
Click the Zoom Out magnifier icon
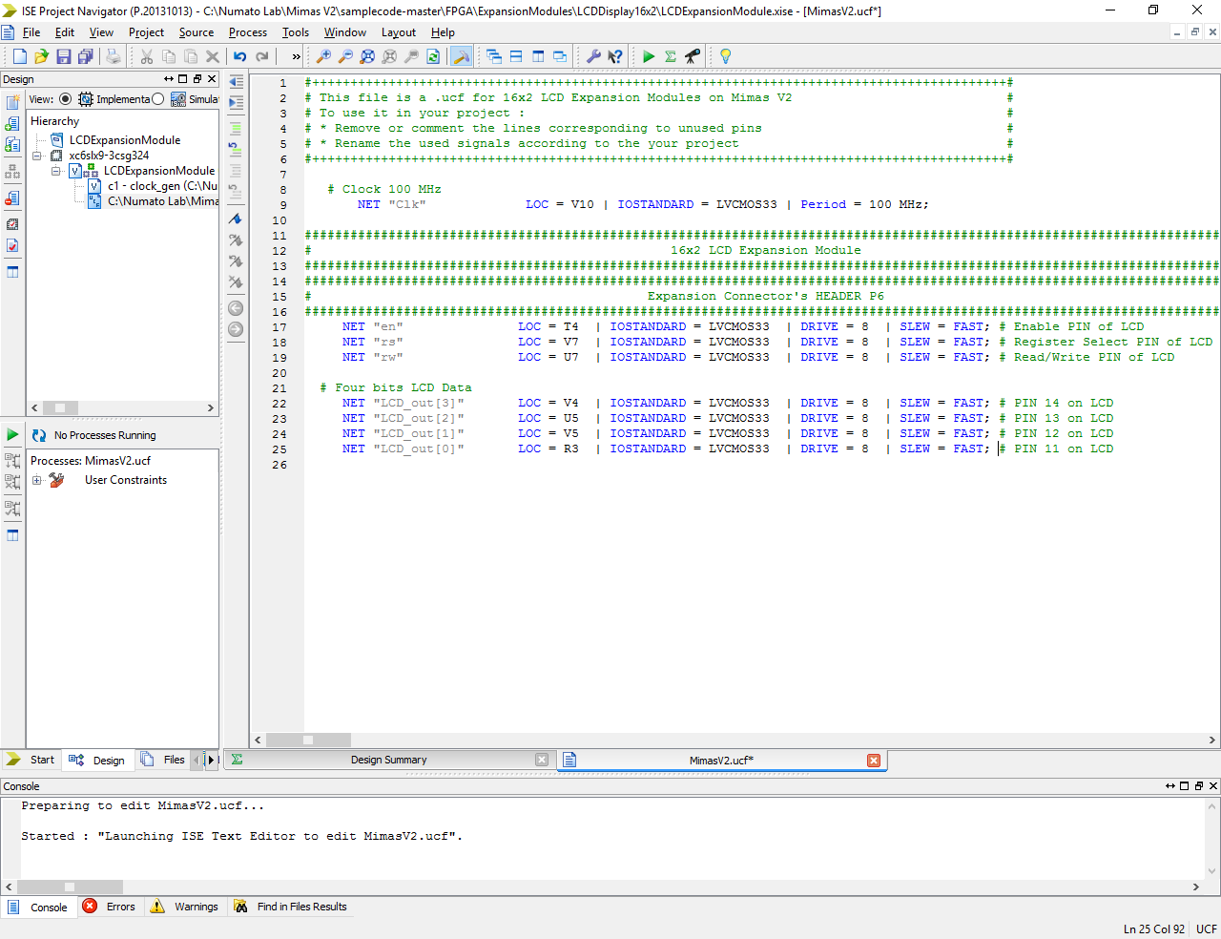click(x=346, y=56)
